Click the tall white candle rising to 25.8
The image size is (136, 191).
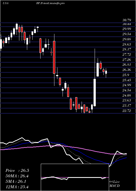coord(95,92)
